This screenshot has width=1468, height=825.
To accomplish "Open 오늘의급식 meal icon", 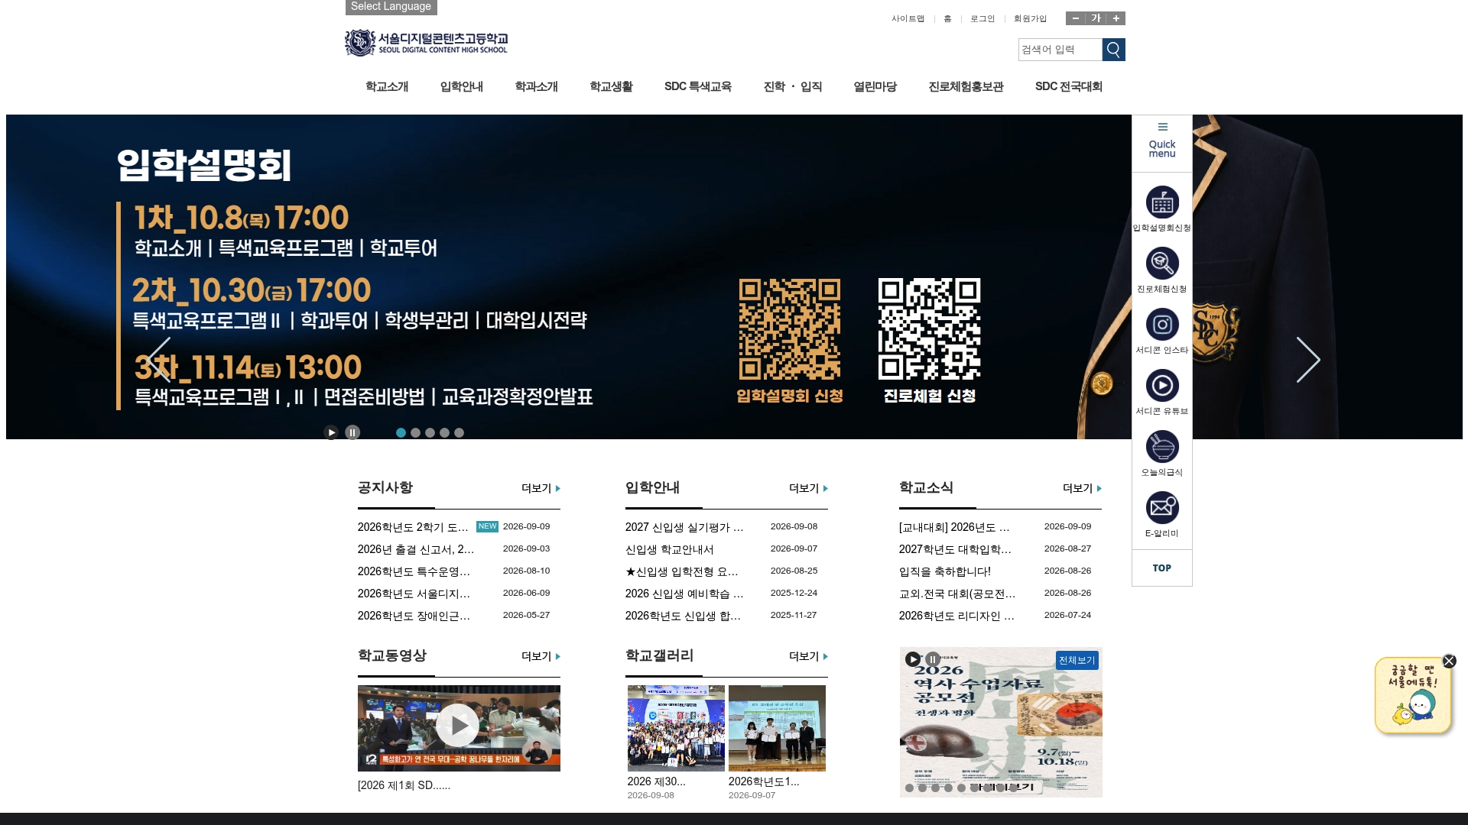I will [1162, 447].
